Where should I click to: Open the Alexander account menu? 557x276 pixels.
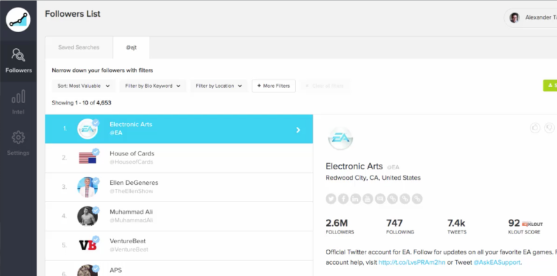pyautogui.click(x=531, y=17)
